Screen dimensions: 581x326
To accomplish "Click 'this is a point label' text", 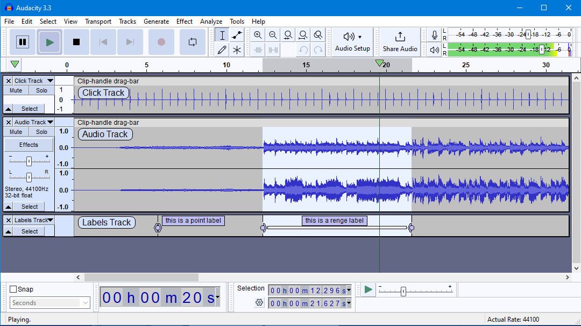I will 193,221.
